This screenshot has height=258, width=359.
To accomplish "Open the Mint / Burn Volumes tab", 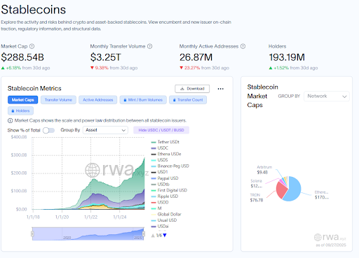I will [143, 100].
